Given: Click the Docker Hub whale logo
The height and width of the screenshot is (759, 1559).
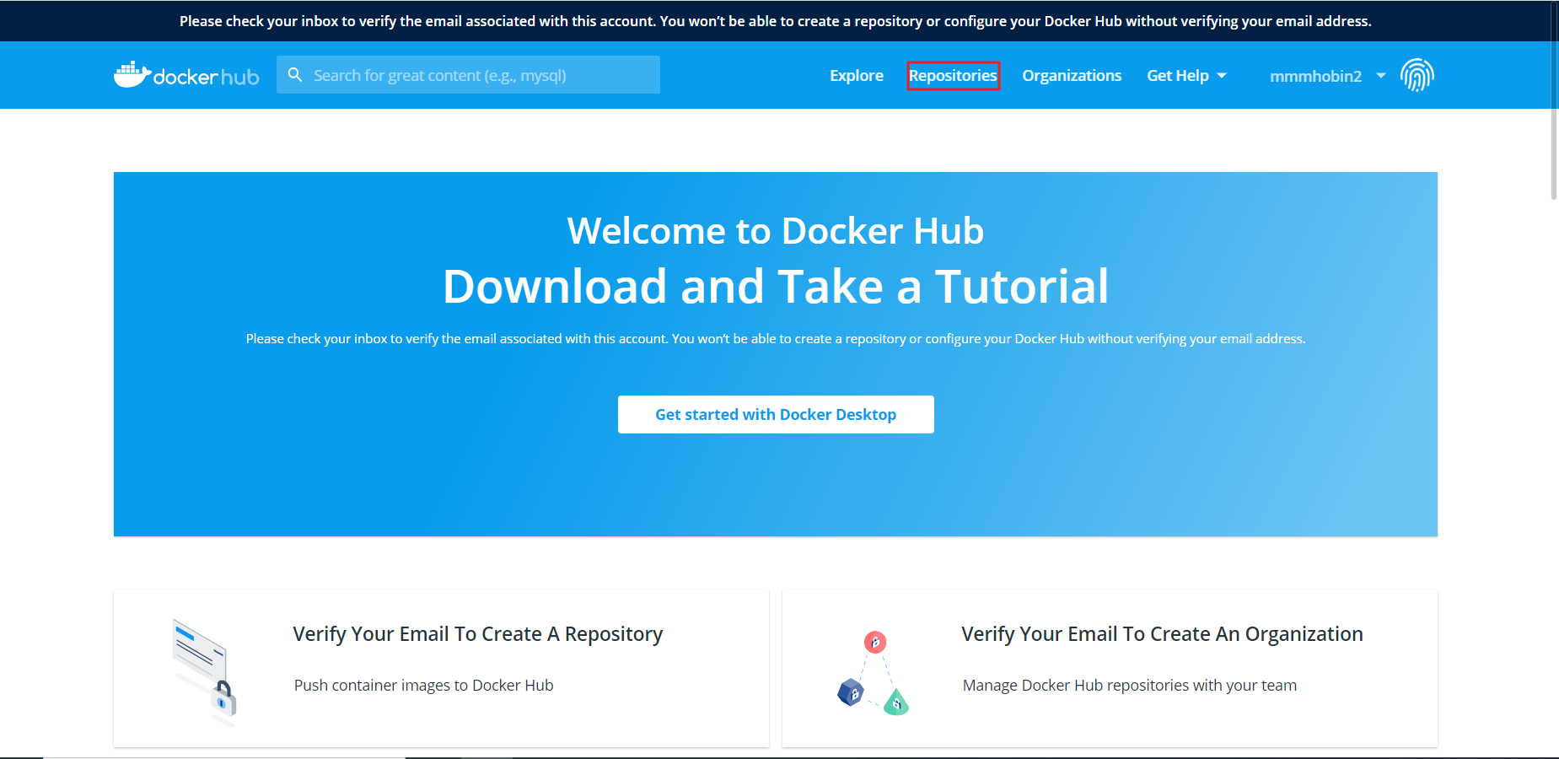Looking at the screenshot, I should (x=186, y=75).
